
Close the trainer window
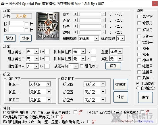coord(155,4)
